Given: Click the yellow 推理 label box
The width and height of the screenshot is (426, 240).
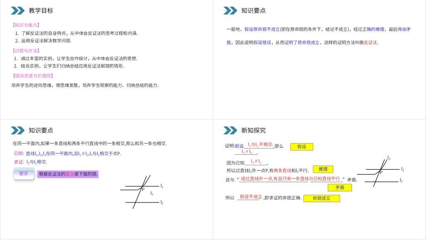Looking at the screenshot, I should click(323, 169).
